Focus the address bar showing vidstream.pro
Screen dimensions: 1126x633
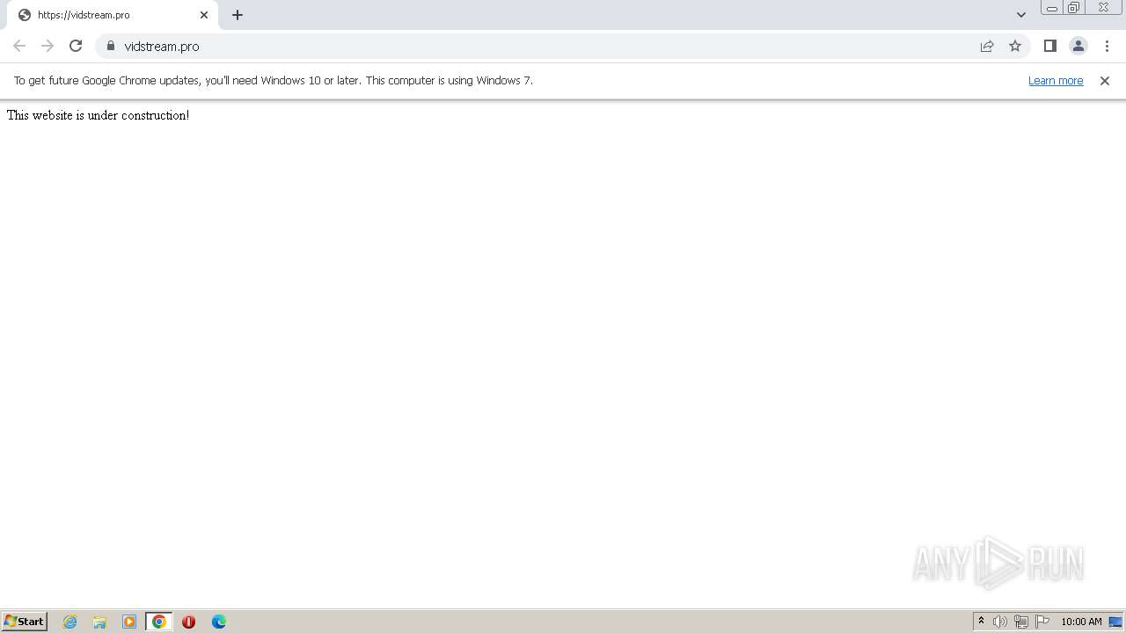pos(563,46)
